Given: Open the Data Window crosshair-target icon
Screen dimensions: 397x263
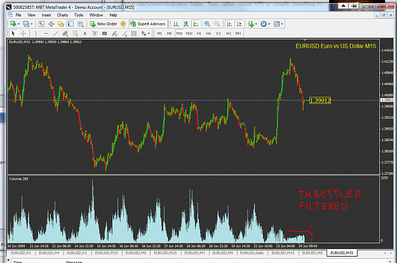Looking at the screenshot, I should click(51, 24).
